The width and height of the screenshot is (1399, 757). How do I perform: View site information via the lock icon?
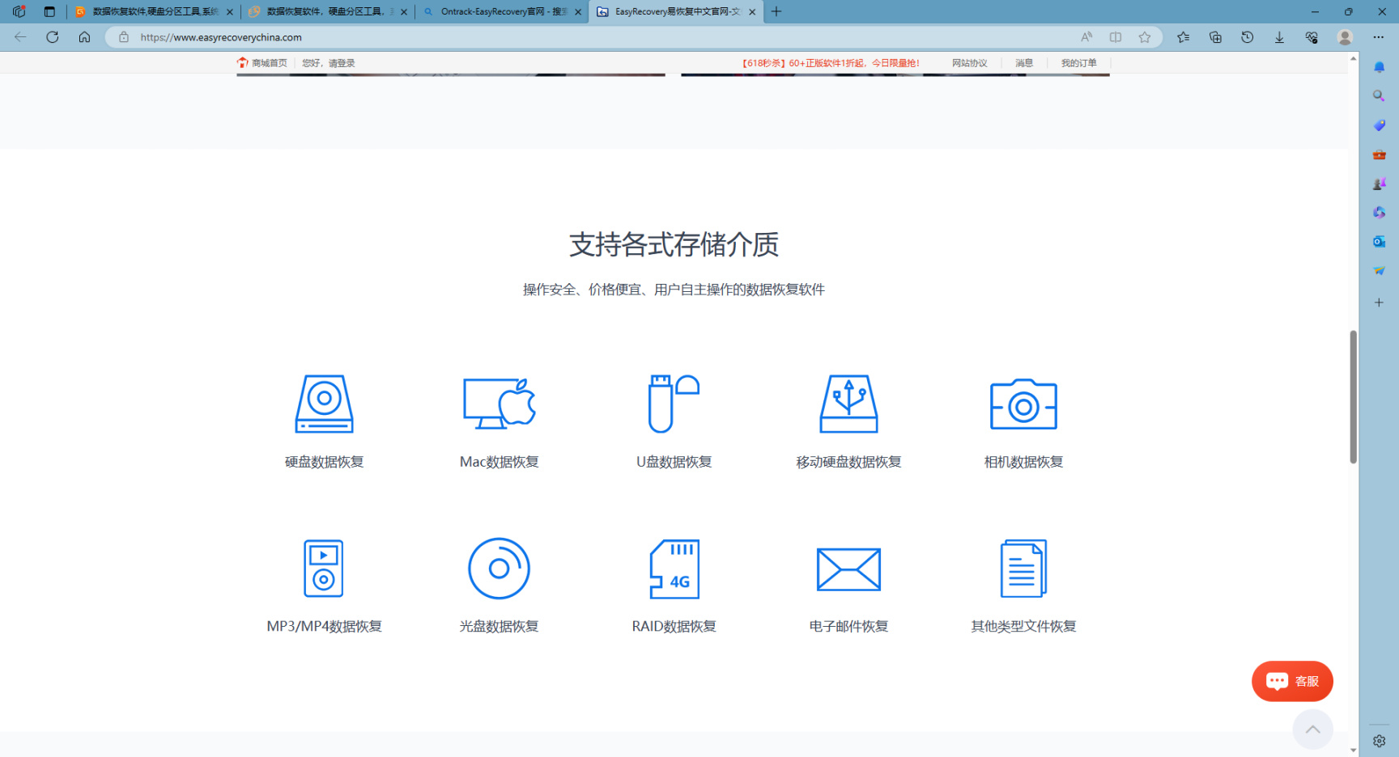click(124, 37)
